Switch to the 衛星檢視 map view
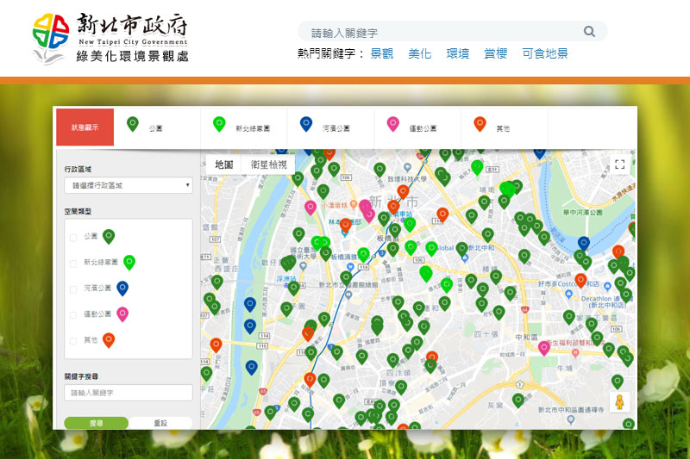This screenshot has height=459, width=690. pos(269,164)
